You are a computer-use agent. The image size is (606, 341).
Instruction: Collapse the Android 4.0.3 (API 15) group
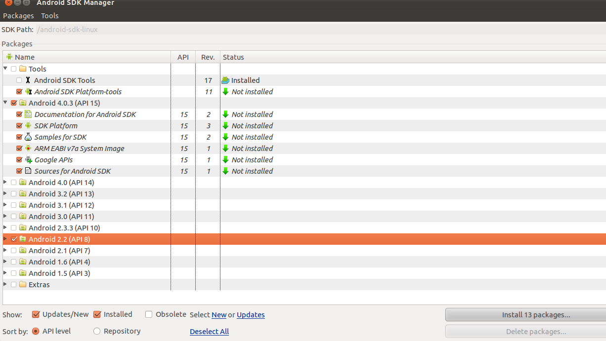tap(5, 103)
